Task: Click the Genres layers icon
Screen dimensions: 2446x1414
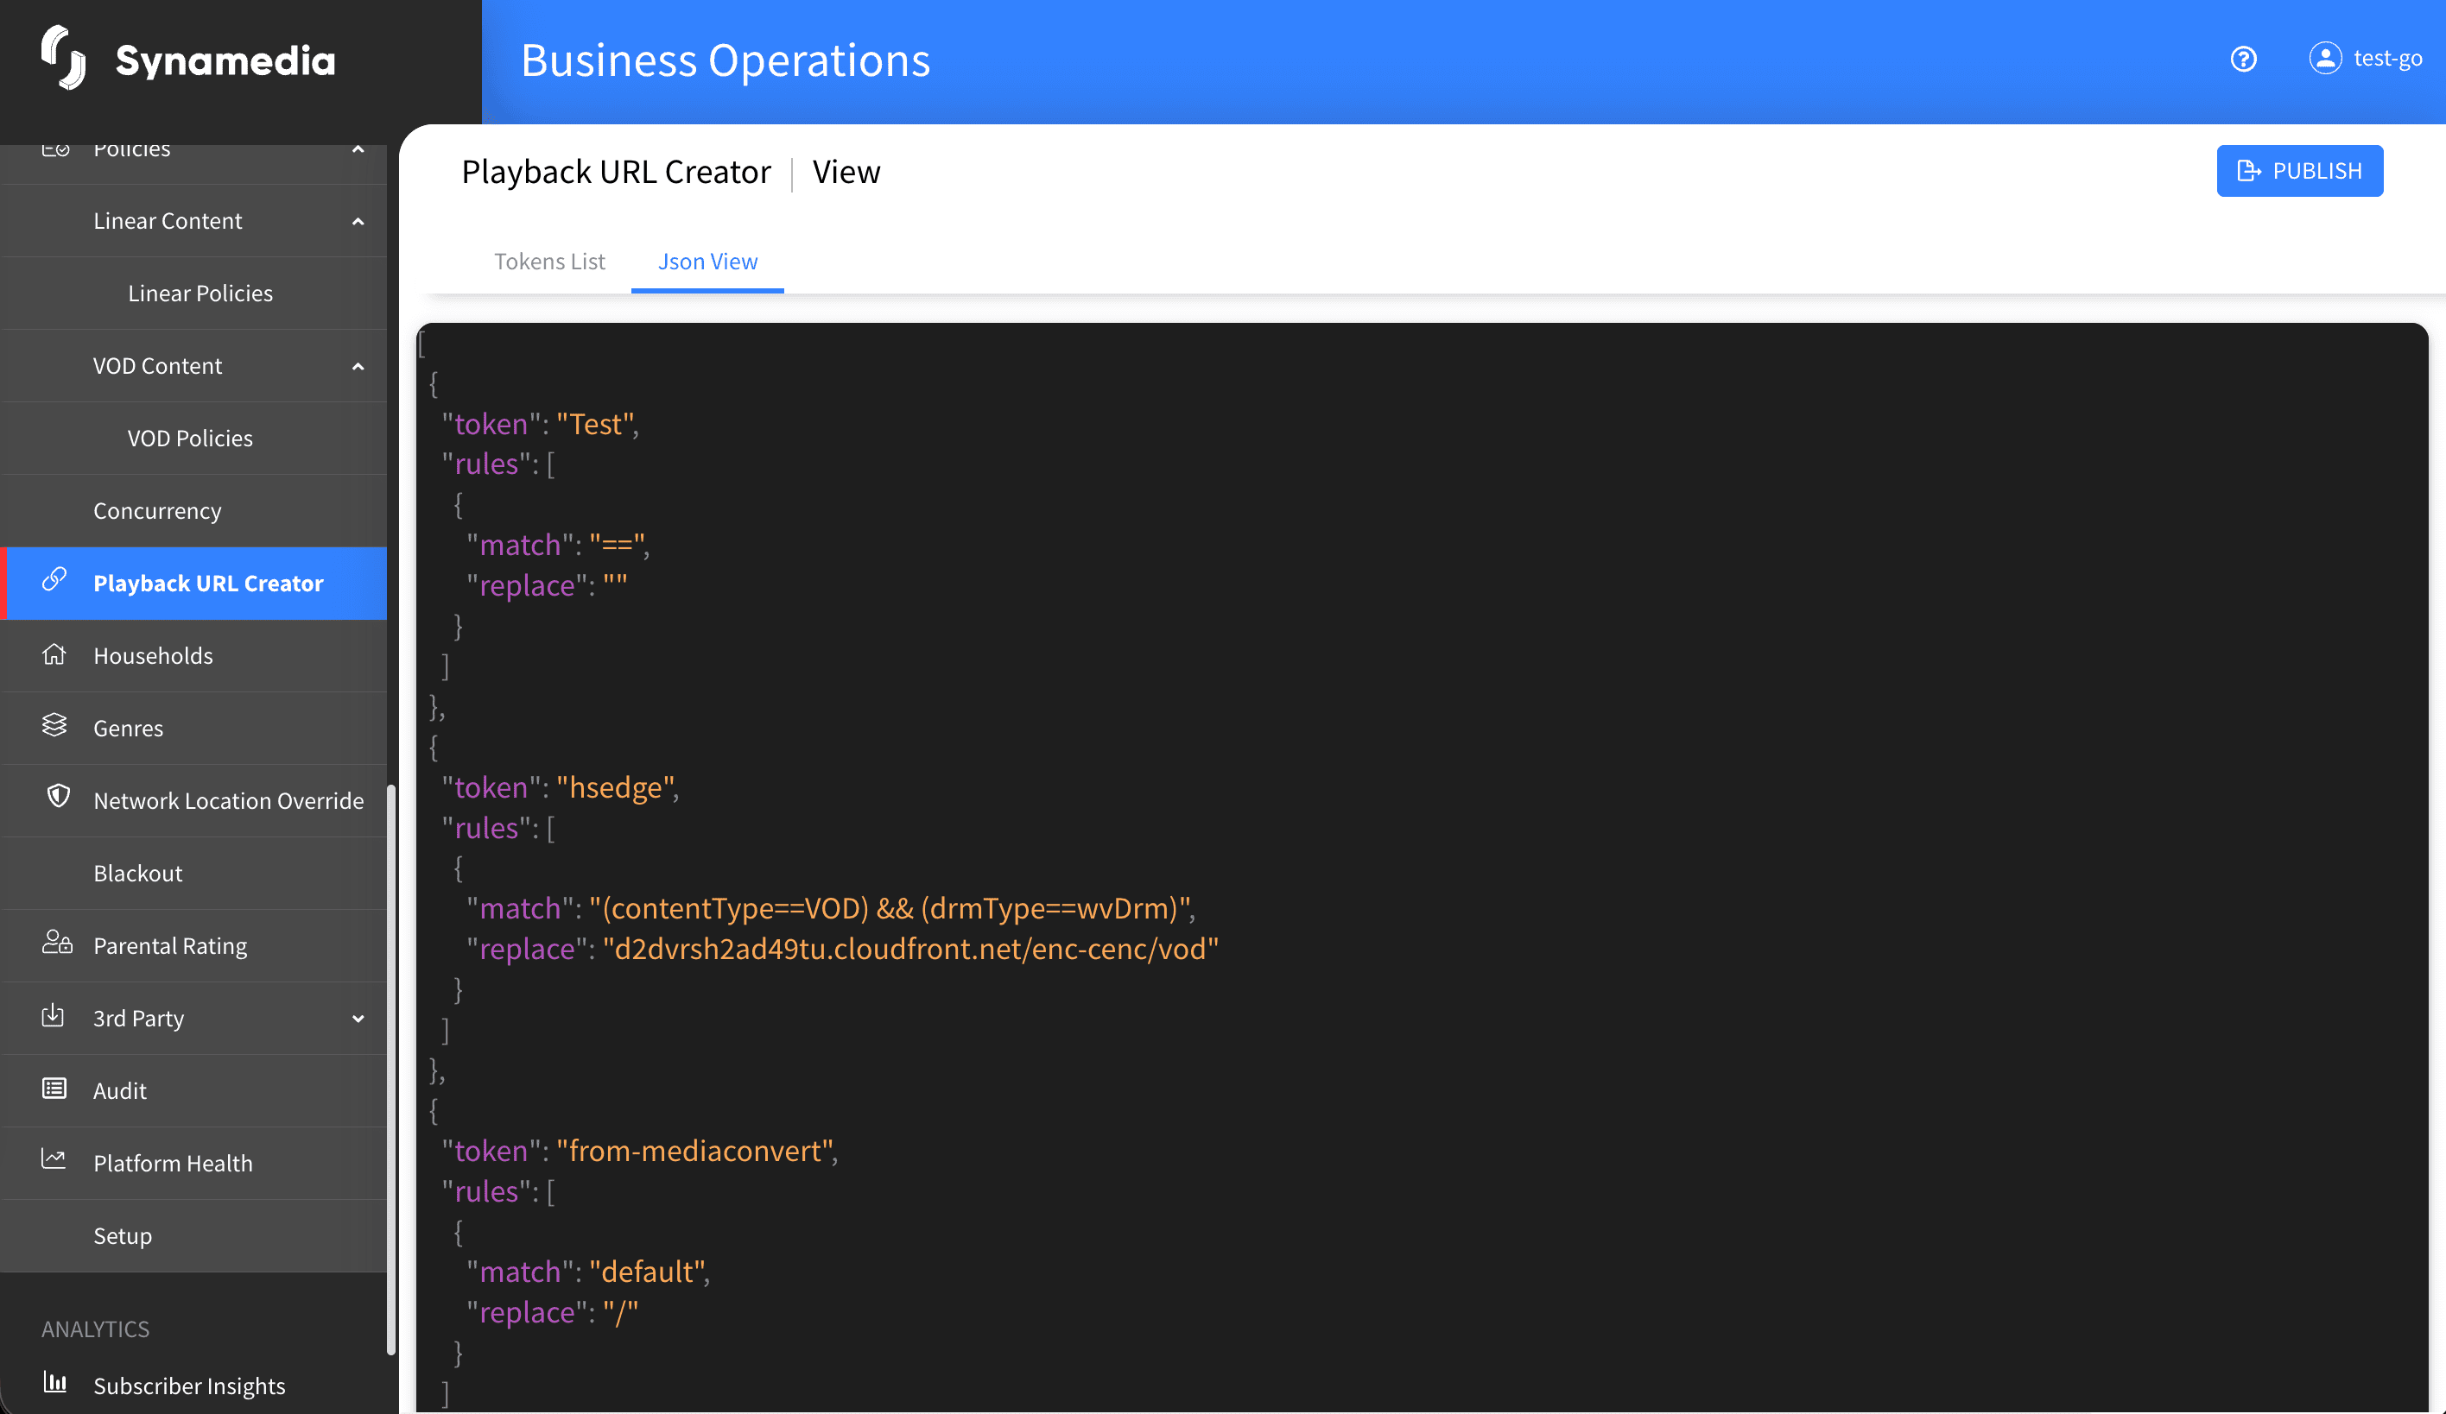Action: (x=54, y=725)
